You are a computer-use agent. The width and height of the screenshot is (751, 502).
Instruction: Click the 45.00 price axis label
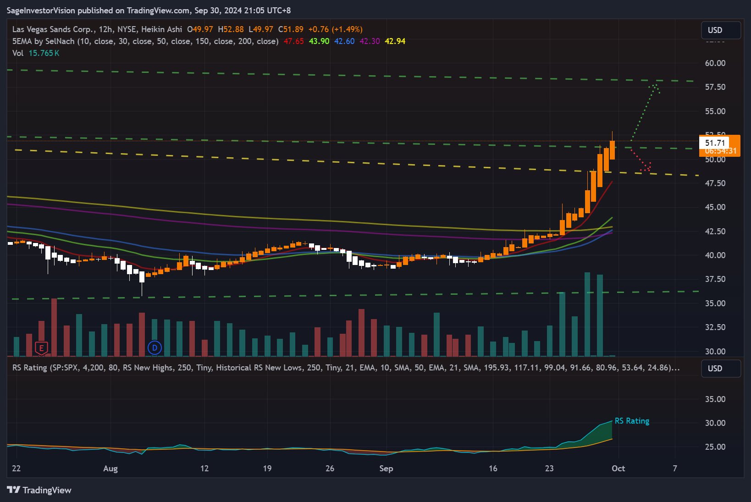click(715, 207)
